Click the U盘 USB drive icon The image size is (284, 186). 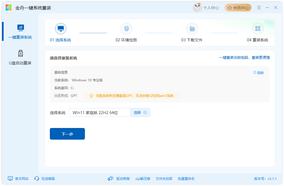21,53
